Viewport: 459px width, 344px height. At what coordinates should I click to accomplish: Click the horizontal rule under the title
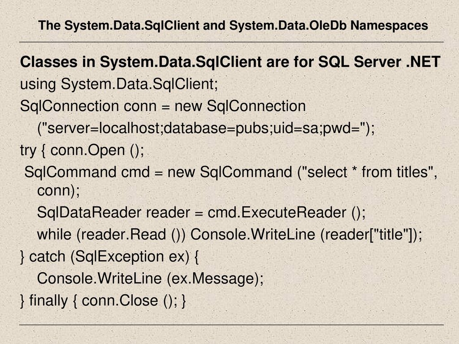pyautogui.click(x=231, y=42)
